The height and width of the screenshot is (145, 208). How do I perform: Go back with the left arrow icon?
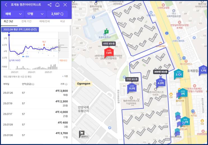[6, 5]
